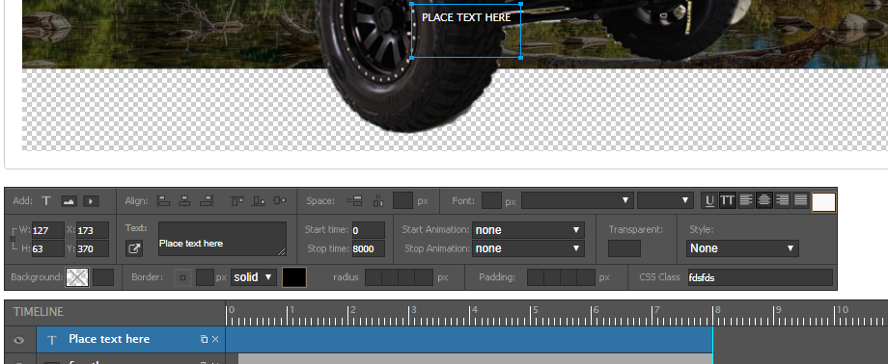Hide the Place text here layer

(x=19, y=340)
